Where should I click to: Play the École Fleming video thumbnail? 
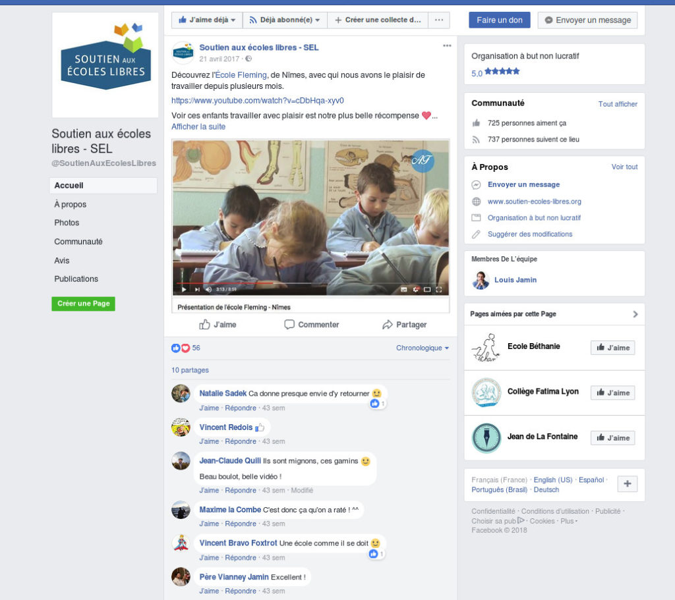tap(310, 217)
